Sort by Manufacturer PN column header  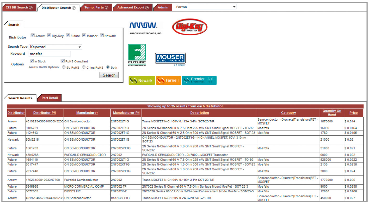pyautogui.click(x=126, y=113)
